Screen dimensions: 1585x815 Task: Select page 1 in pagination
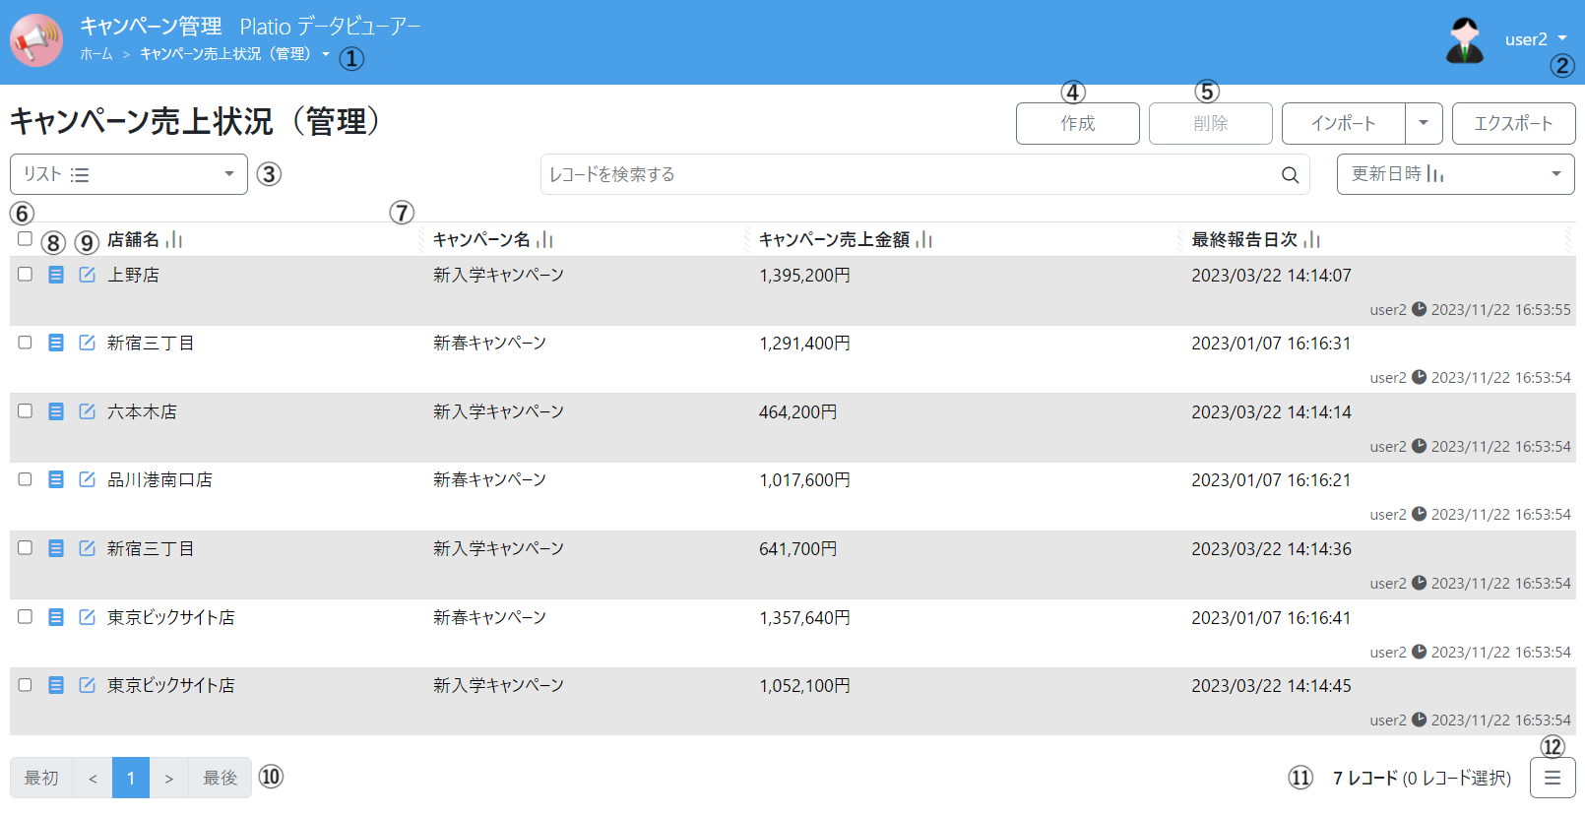click(x=131, y=778)
